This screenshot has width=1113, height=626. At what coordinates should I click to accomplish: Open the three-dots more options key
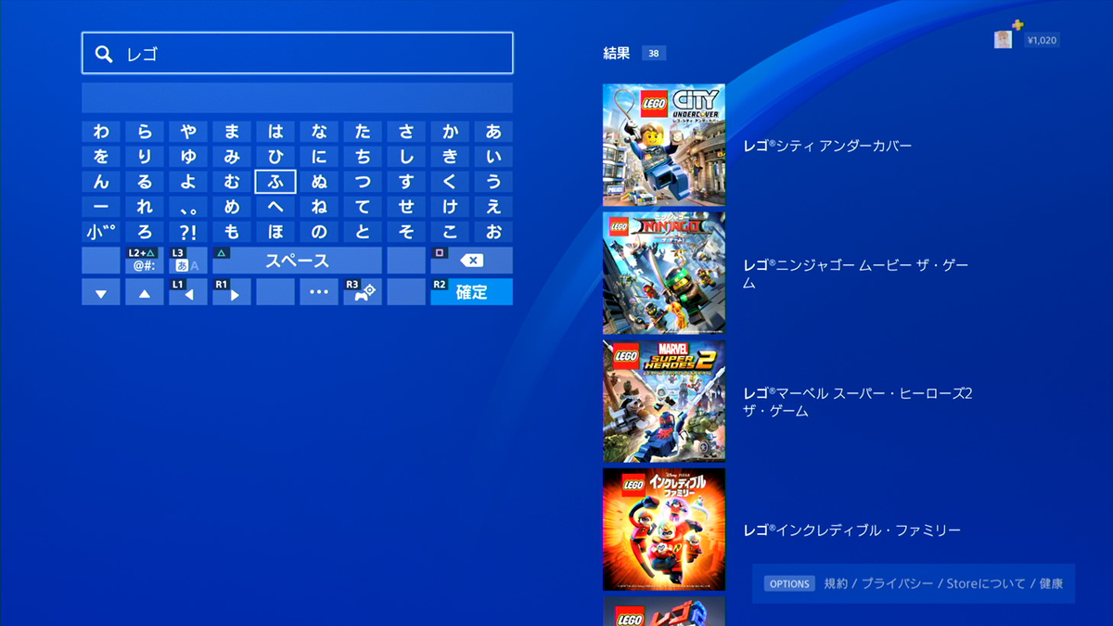319,292
